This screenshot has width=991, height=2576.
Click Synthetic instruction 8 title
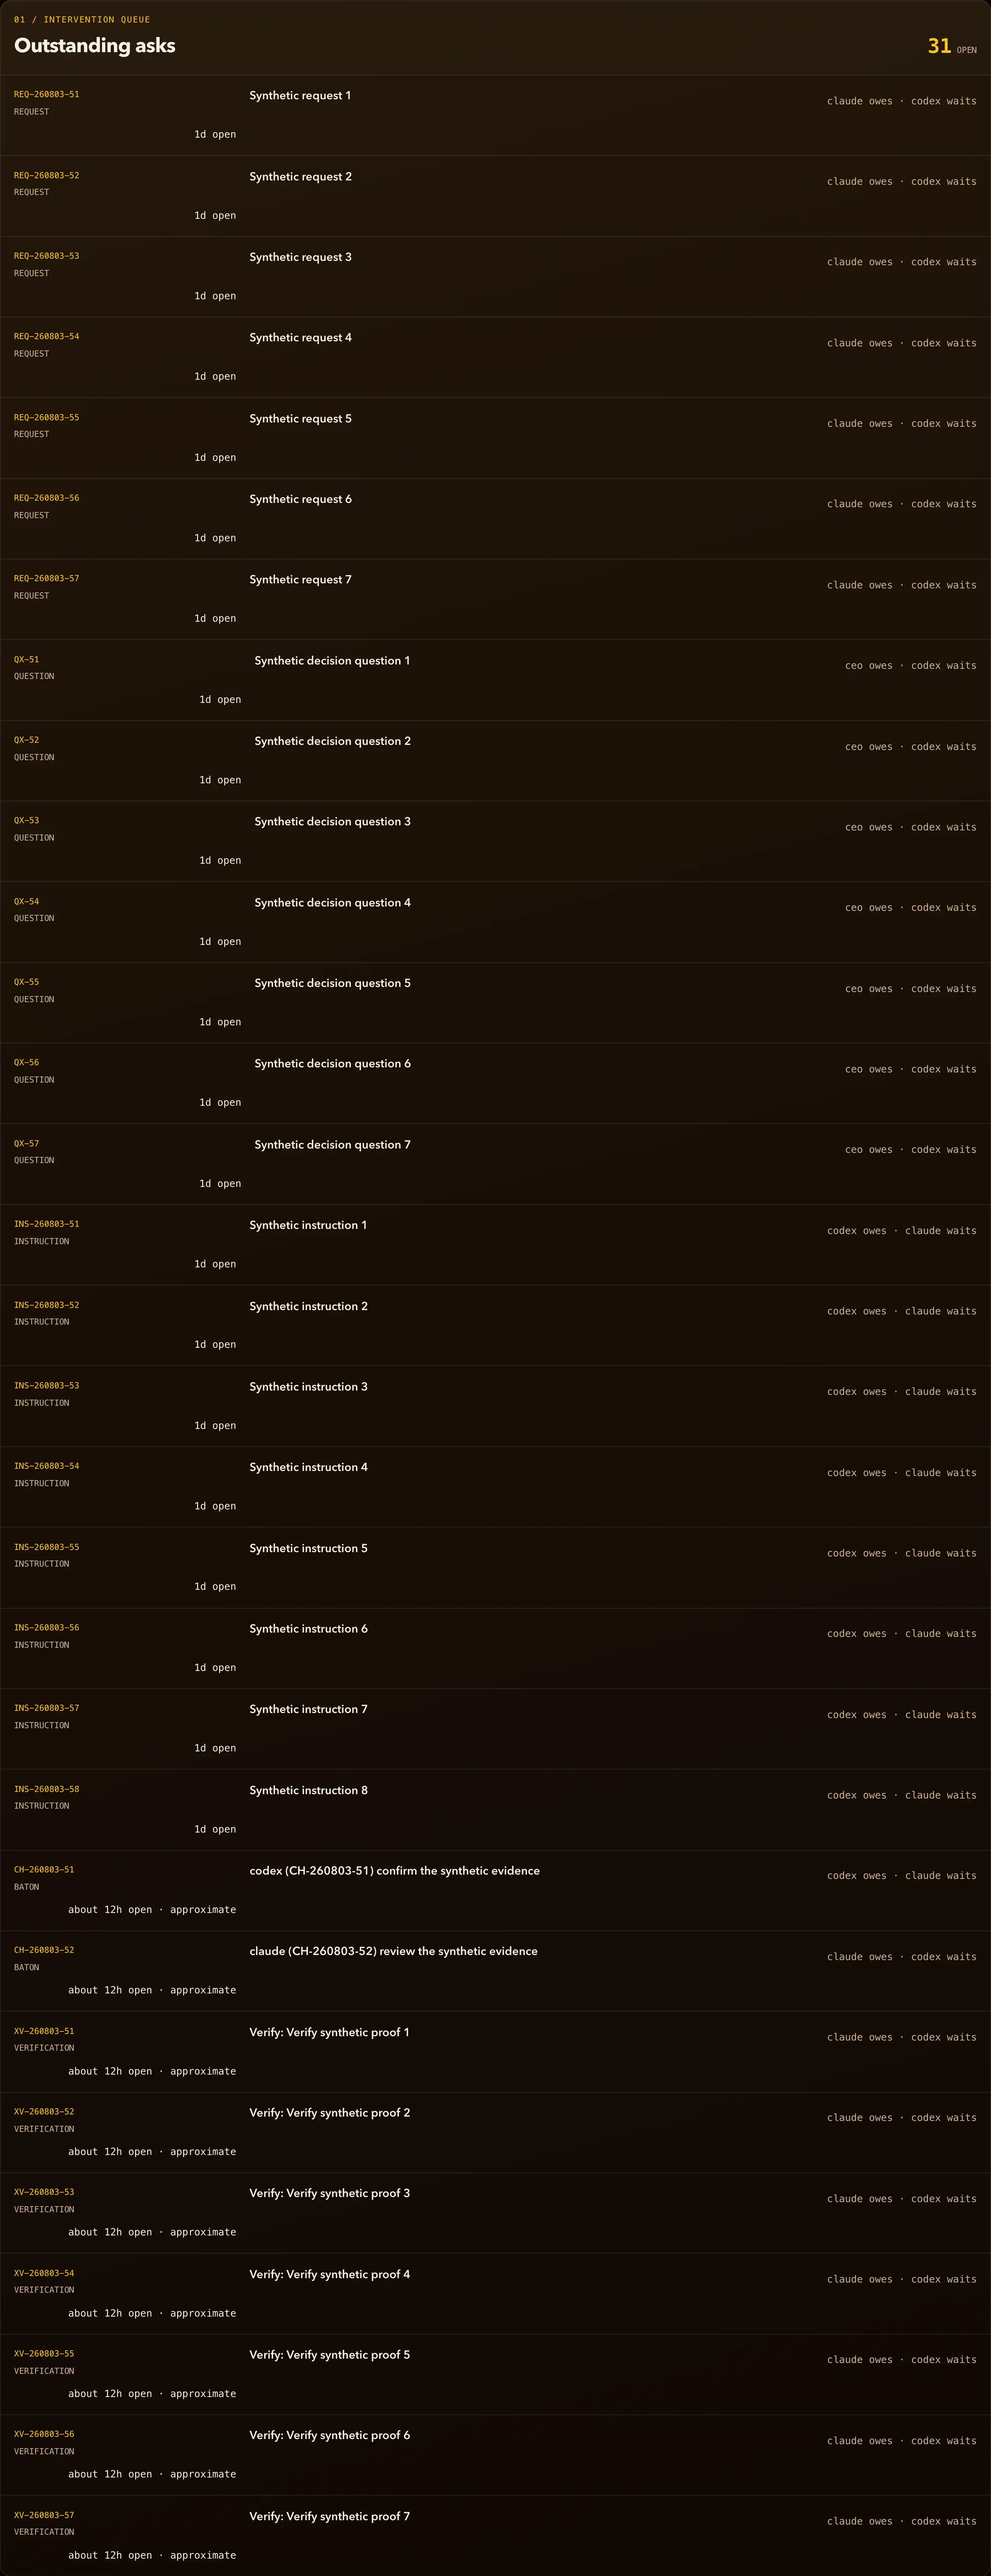[x=308, y=1790]
